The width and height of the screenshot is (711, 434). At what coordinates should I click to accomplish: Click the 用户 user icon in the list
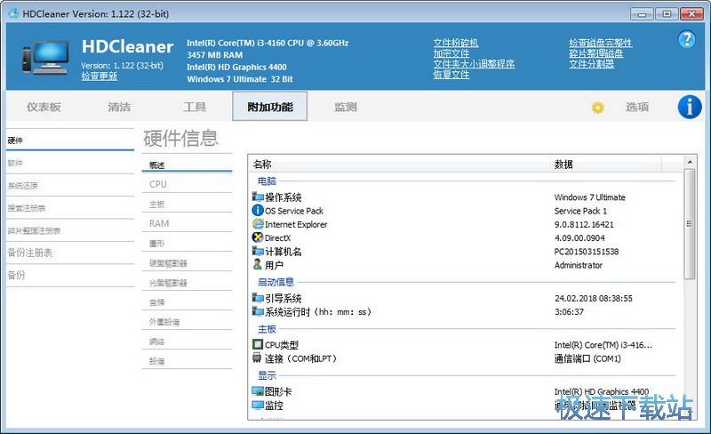click(x=258, y=264)
